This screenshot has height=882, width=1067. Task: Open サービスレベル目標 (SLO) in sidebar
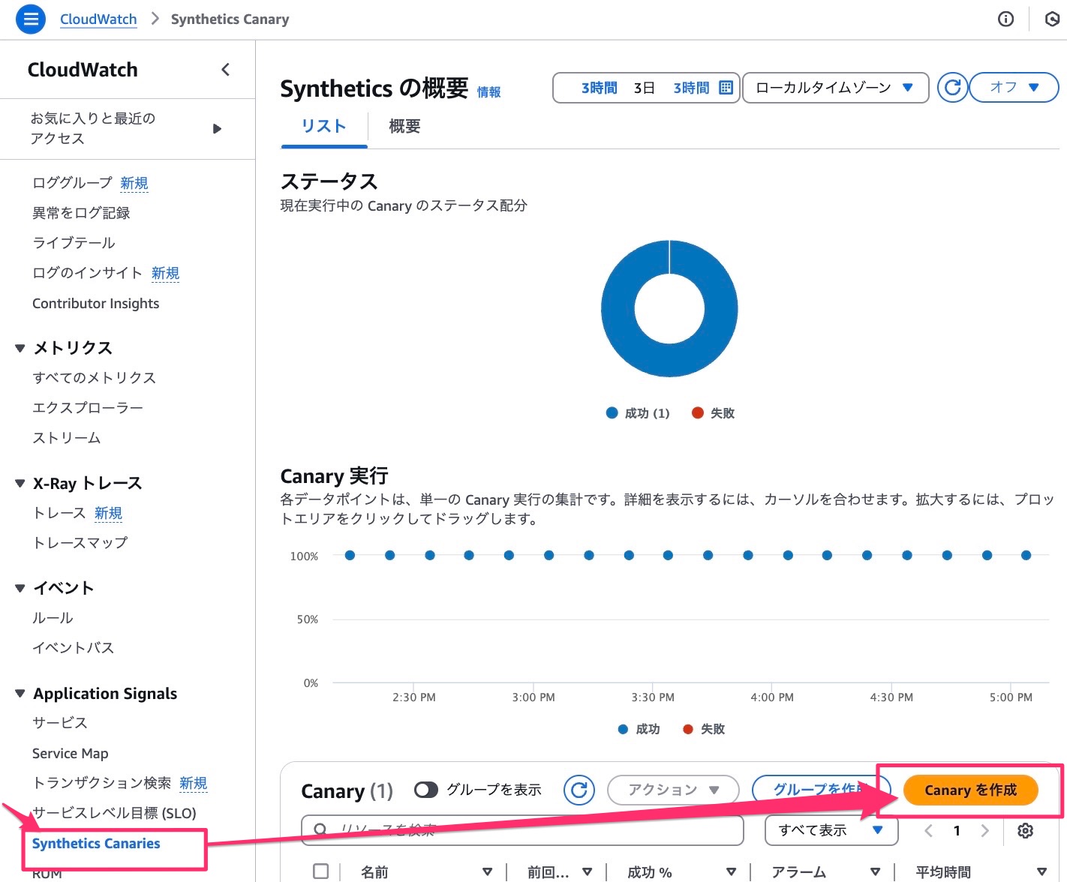(x=114, y=813)
